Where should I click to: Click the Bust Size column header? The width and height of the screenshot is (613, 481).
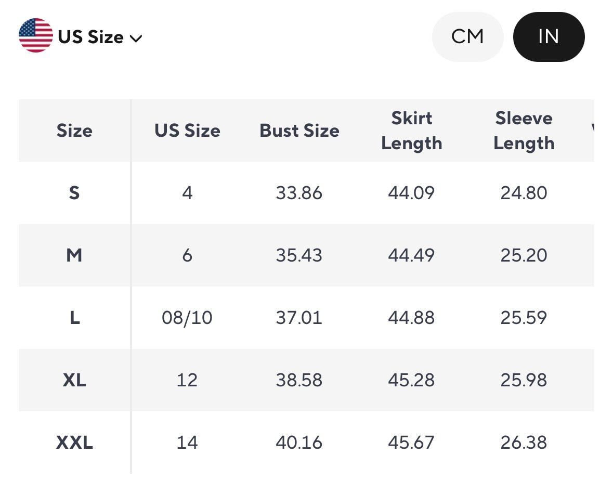(x=299, y=131)
